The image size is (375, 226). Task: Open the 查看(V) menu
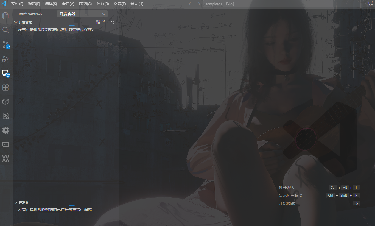pyautogui.click(x=68, y=4)
